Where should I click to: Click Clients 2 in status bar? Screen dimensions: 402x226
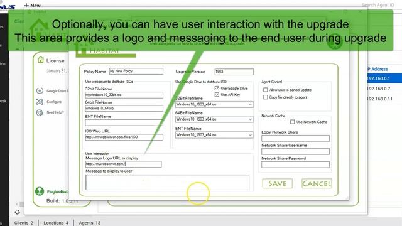coord(24,223)
